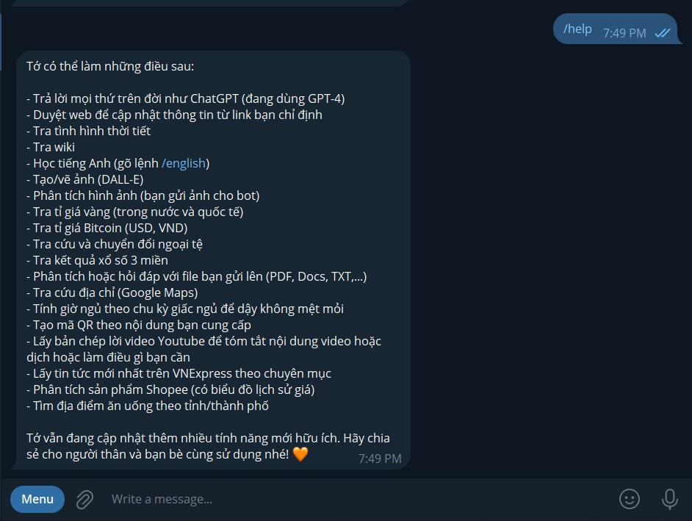Click the Google Maps address lookup line
The width and height of the screenshot is (692, 521).
112,292
